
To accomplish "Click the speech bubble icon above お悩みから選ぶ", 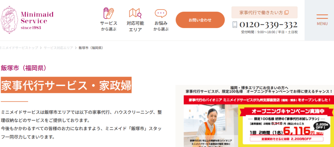I will (161, 13).
